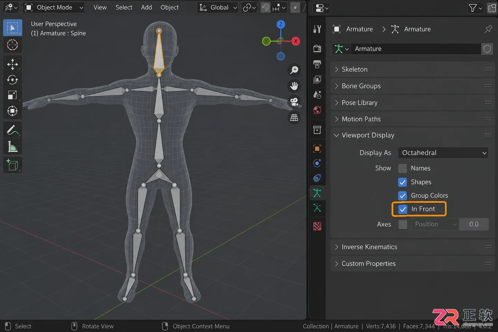Open the View menu
The height and width of the screenshot is (332, 498).
click(100, 8)
